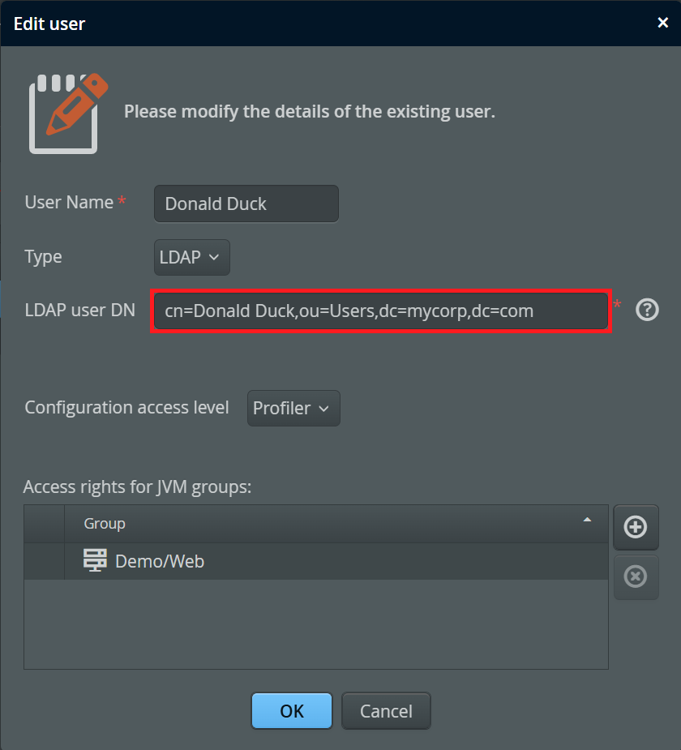681x750 pixels.
Task: Open the Type dropdown showing LDAP
Action: tap(191, 257)
